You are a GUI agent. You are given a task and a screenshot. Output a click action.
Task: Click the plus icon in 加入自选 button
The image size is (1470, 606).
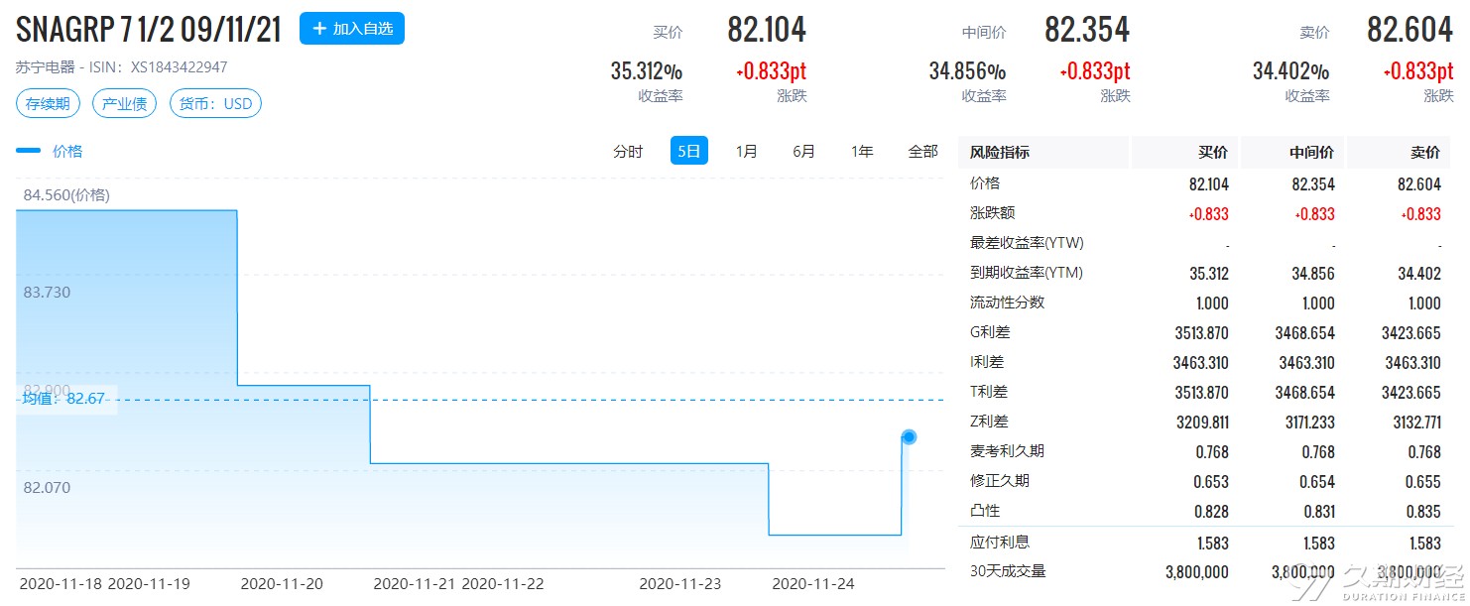[319, 29]
